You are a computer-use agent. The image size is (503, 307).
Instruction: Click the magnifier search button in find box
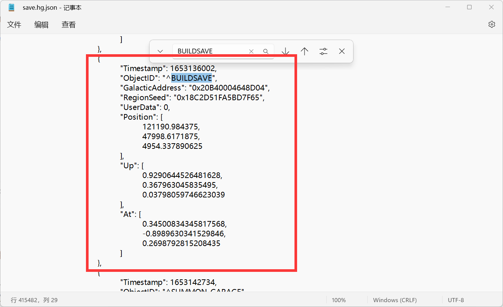[266, 51]
